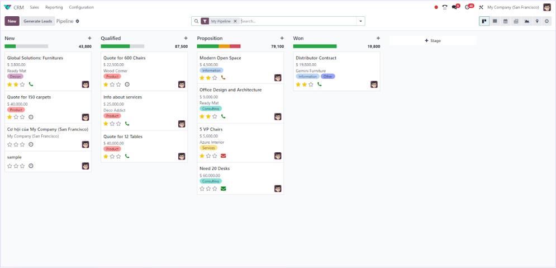Set first priority star on sample card
Image resolution: width=556 pixels, height=268 pixels.
pyautogui.click(x=9, y=166)
